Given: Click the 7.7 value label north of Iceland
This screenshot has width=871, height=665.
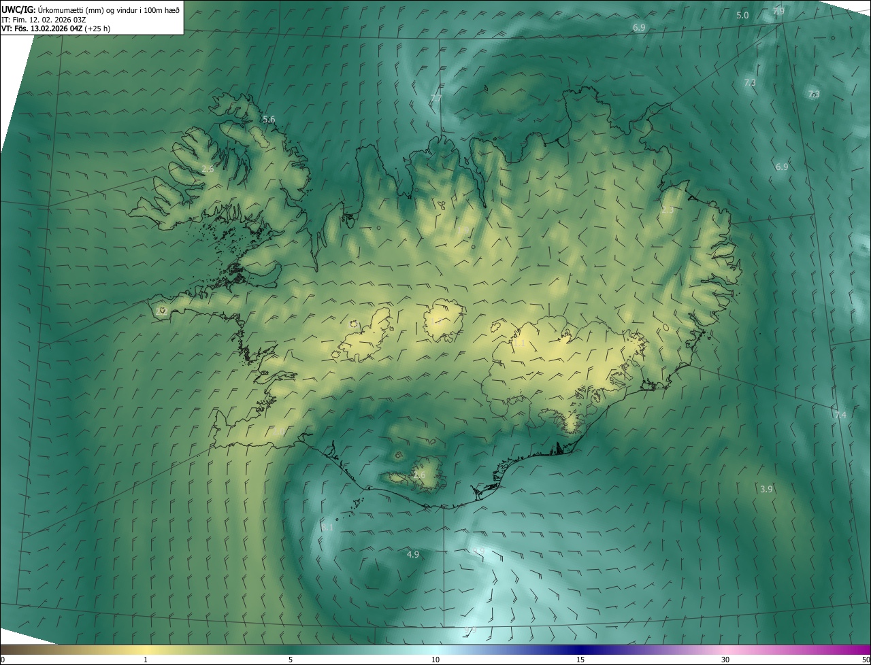Looking at the screenshot, I should click(435, 99).
